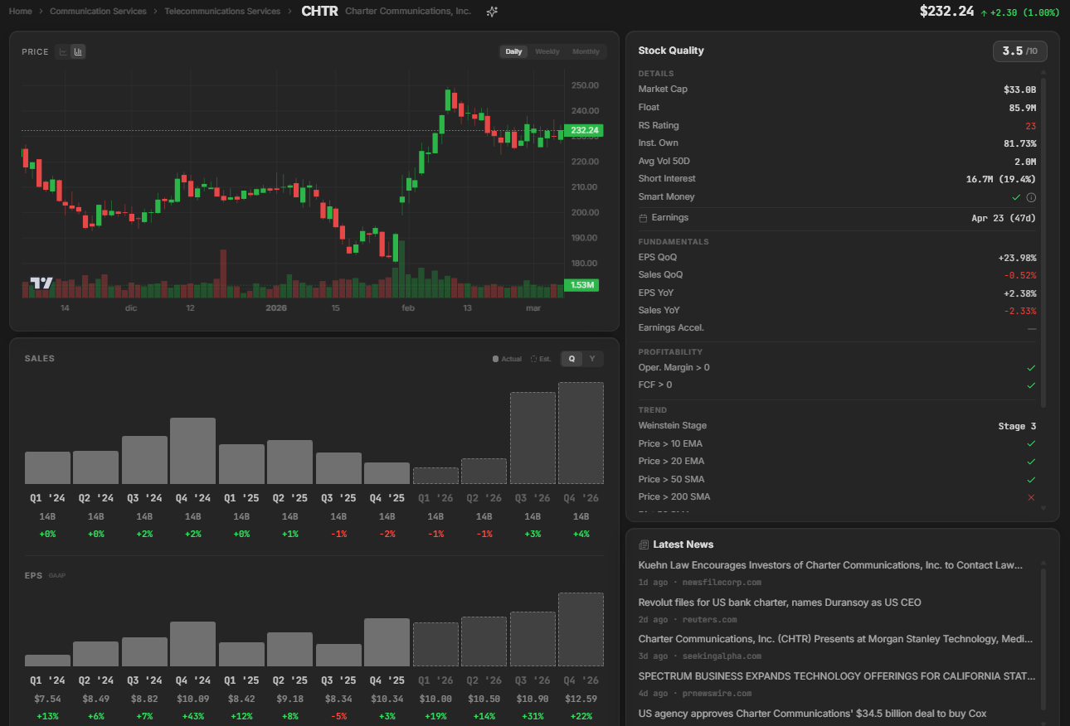Image resolution: width=1070 pixels, height=726 pixels.
Task: Click the calendar icon beside Earnings
Action: pos(643,218)
